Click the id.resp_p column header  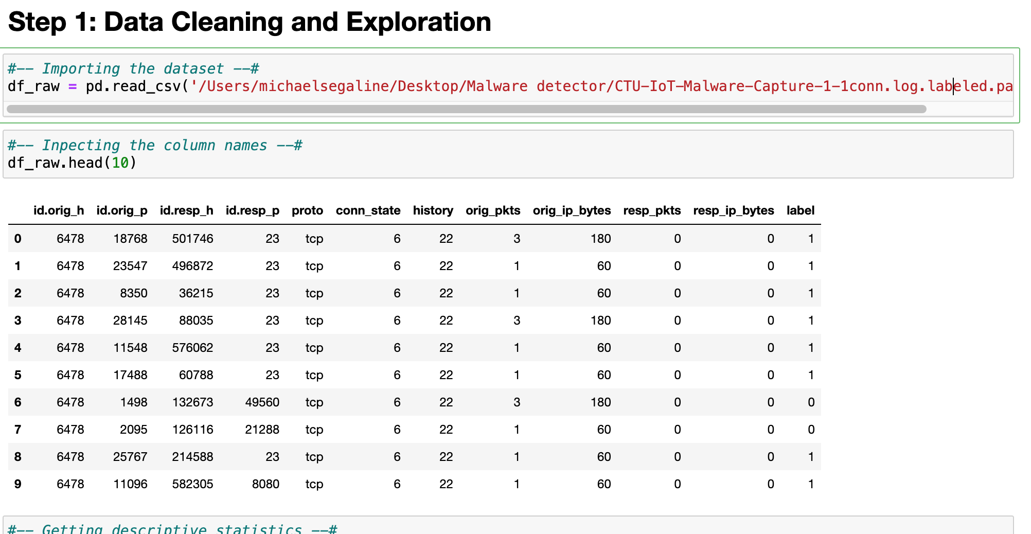click(252, 210)
